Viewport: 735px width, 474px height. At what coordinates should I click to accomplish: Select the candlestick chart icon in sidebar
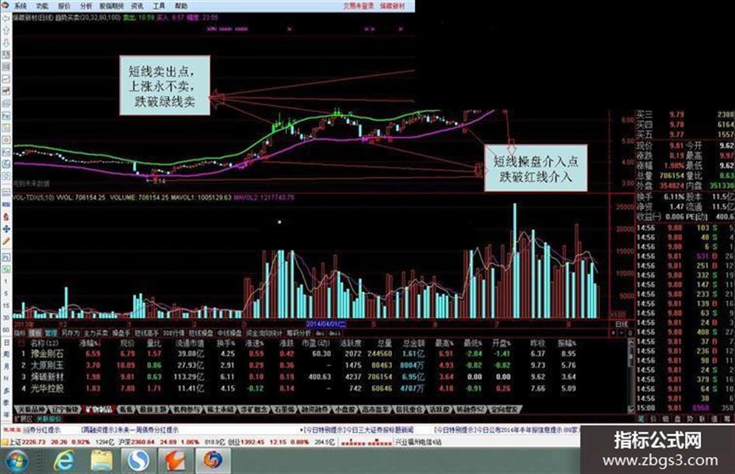tap(6, 91)
